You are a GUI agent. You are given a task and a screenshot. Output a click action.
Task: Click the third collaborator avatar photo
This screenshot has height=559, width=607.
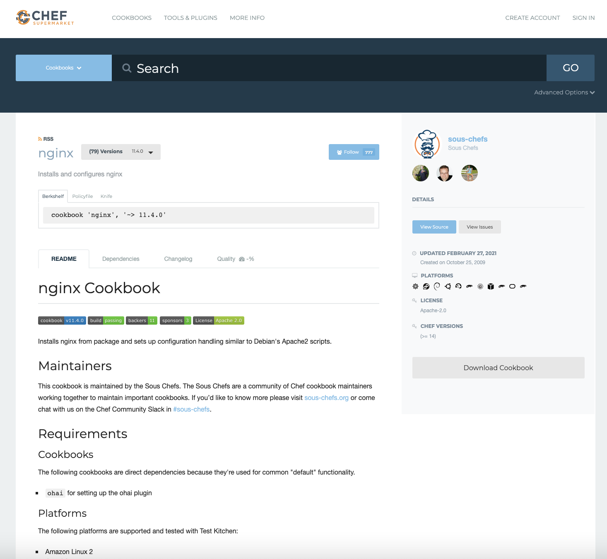click(x=470, y=173)
